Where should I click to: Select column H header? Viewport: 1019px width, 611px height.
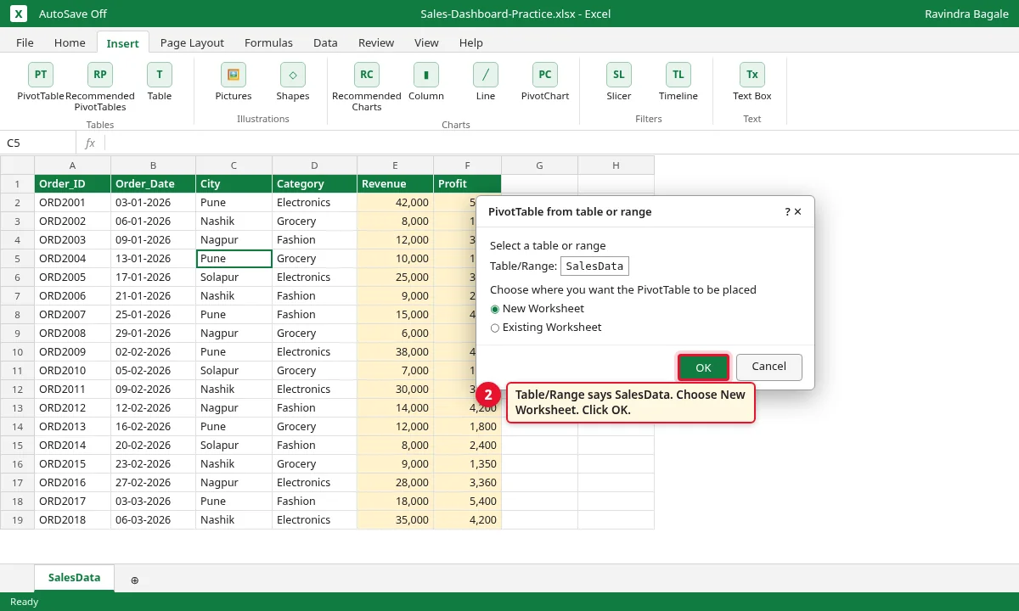click(x=616, y=165)
